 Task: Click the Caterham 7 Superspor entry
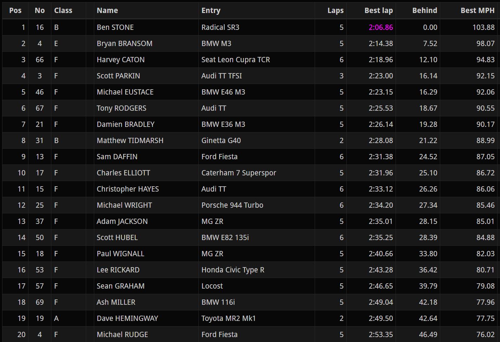click(x=239, y=173)
